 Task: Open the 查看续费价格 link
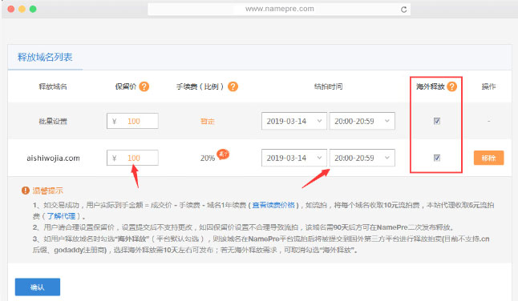(x=273, y=206)
